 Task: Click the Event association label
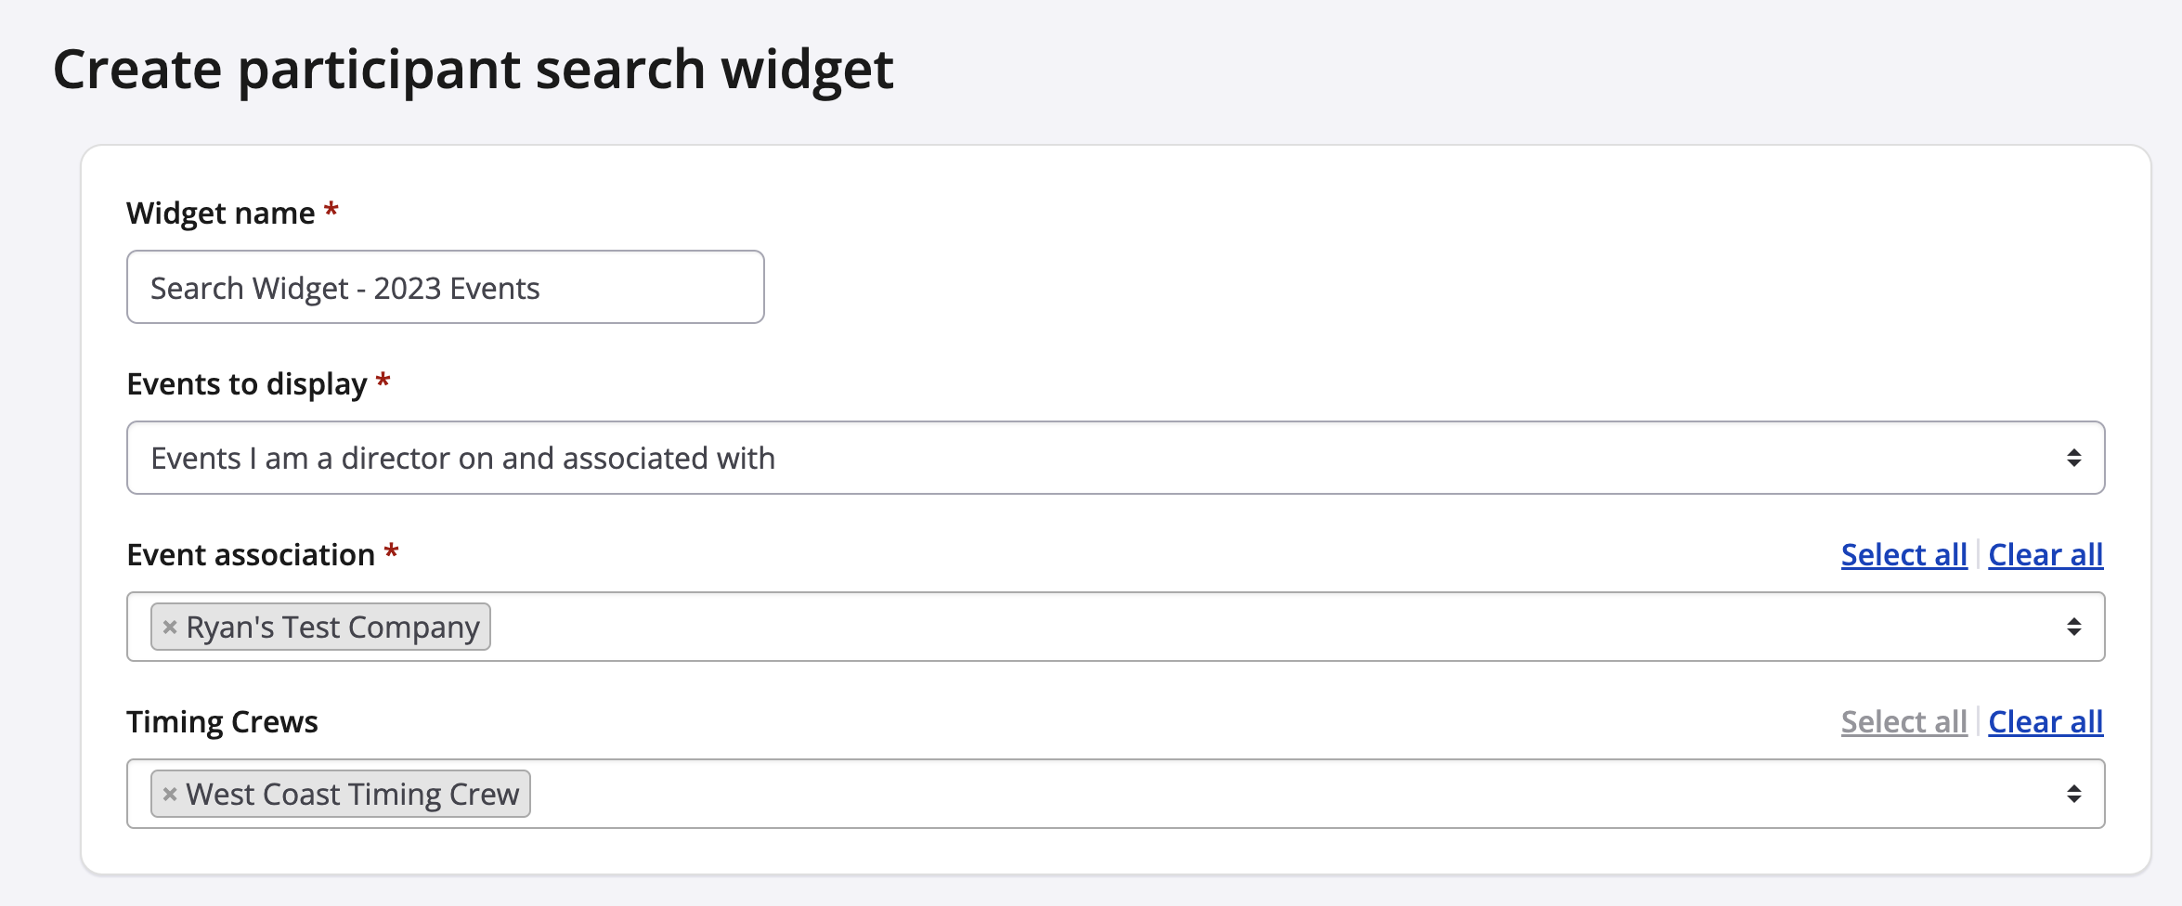point(251,555)
